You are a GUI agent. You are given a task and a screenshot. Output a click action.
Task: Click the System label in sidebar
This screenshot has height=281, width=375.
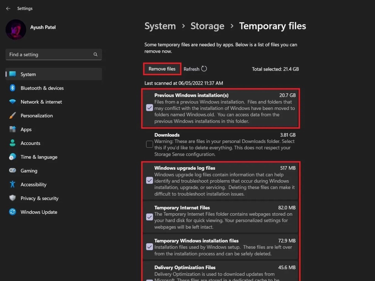tap(28, 74)
